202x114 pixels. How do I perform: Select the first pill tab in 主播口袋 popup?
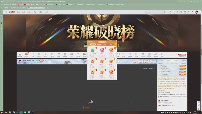[x=93, y=45]
